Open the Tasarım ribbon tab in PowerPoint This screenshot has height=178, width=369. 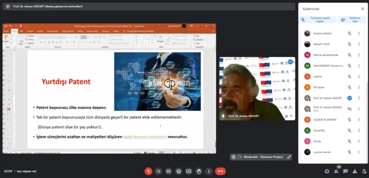tap(30, 31)
